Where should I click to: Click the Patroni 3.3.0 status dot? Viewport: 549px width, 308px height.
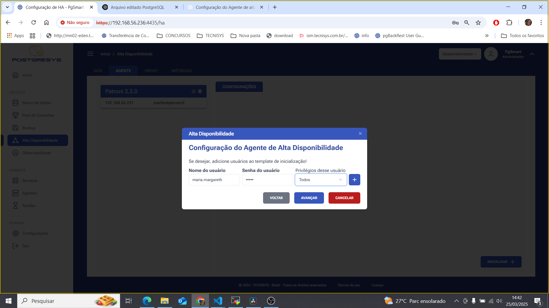click(200, 91)
